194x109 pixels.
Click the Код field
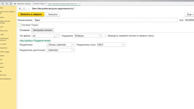point(189,20)
